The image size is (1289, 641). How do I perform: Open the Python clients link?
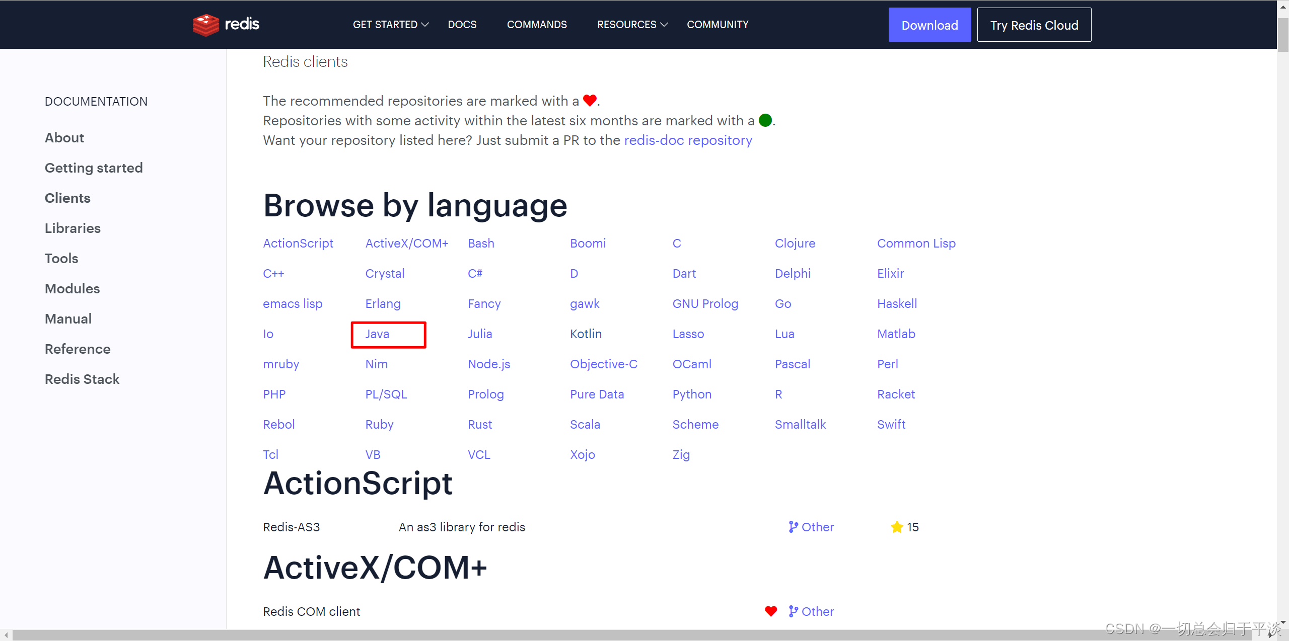pos(692,394)
